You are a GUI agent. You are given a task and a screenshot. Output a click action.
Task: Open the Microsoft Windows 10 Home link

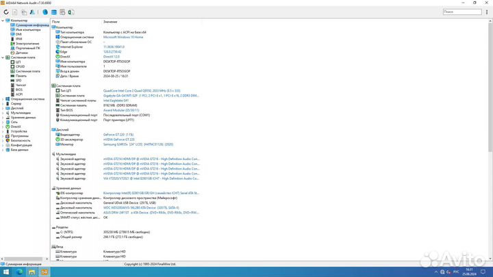123,37
